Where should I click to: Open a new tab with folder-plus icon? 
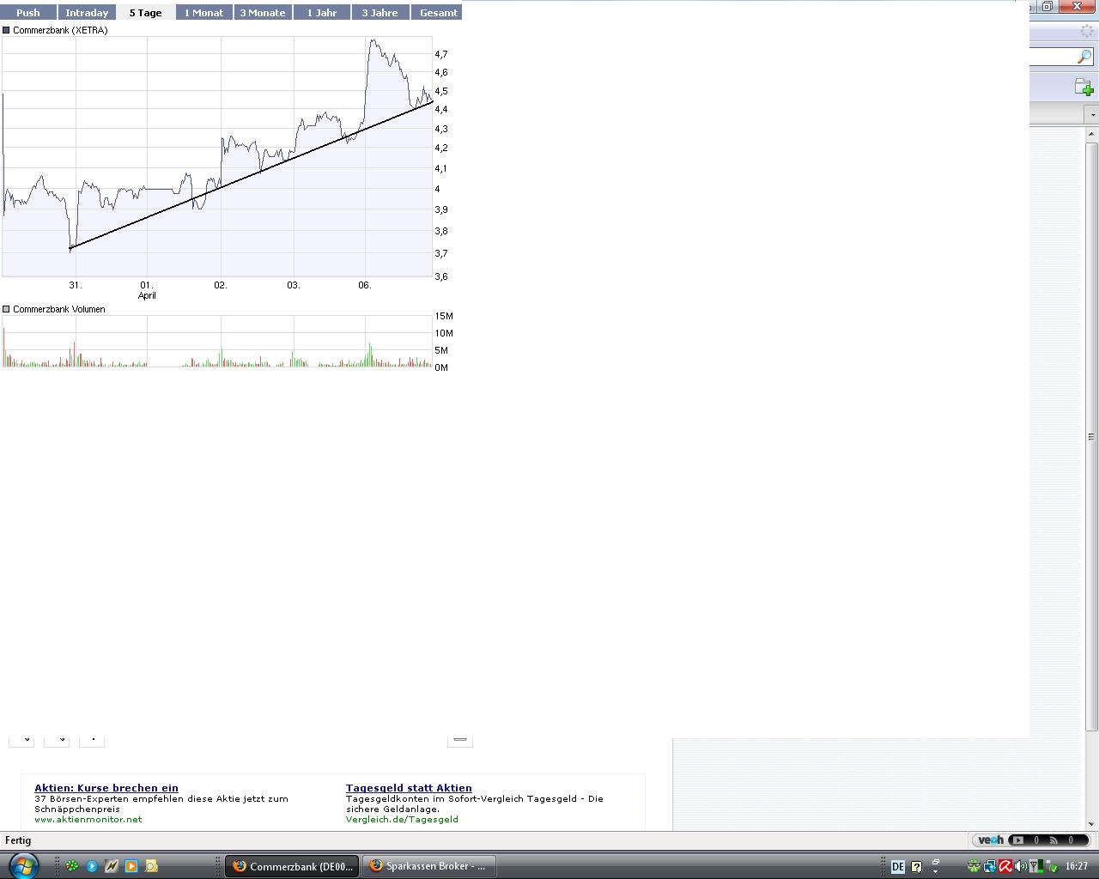pos(1084,87)
